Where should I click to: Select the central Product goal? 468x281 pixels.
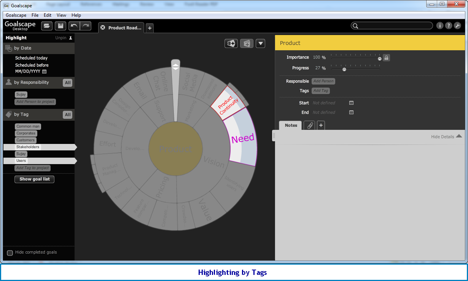click(x=175, y=149)
